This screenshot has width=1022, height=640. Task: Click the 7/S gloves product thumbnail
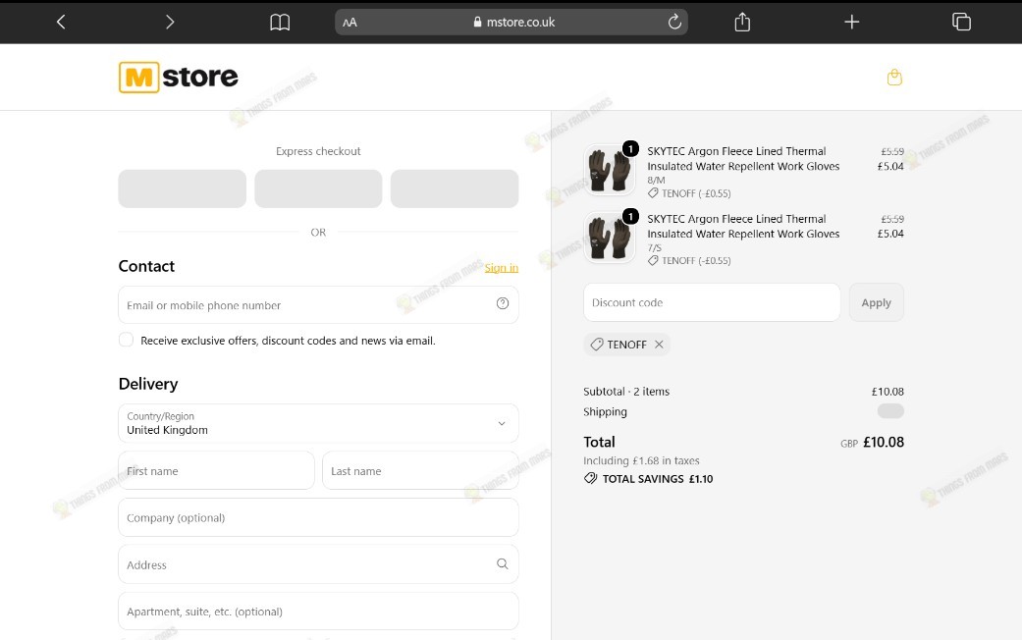click(x=610, y=238)
